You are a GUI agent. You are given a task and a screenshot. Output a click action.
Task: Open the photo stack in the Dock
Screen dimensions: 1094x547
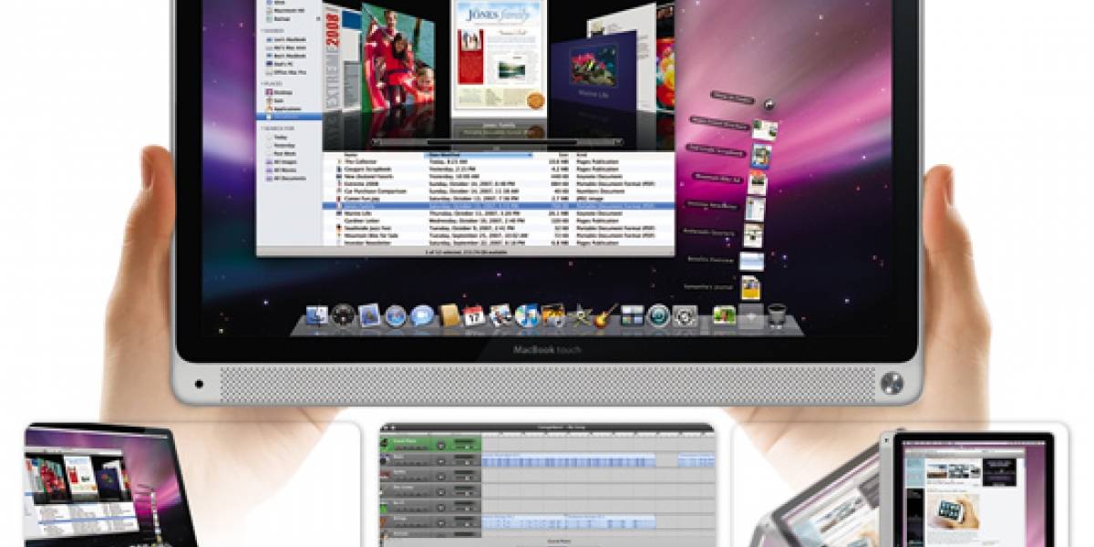click(x=724, y=315)
